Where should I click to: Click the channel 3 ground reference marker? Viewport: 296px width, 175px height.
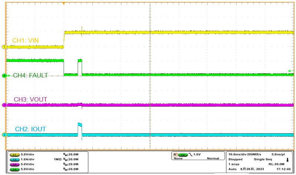4,105
